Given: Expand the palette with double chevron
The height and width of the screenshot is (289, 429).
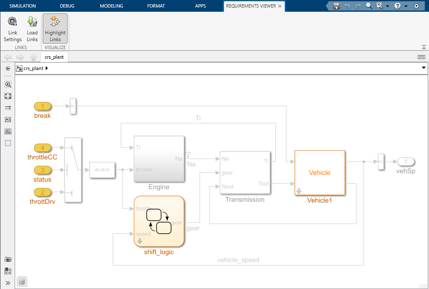Looking at the screenshot, I should click(x=8, y=283).
